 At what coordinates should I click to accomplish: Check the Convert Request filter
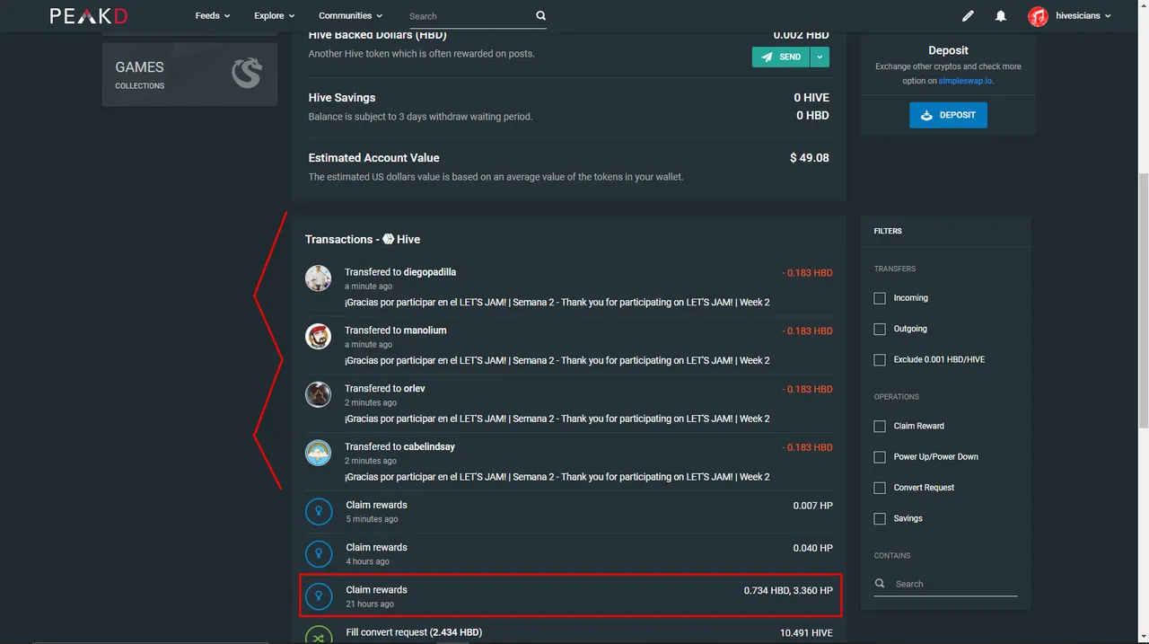(880, 488)
